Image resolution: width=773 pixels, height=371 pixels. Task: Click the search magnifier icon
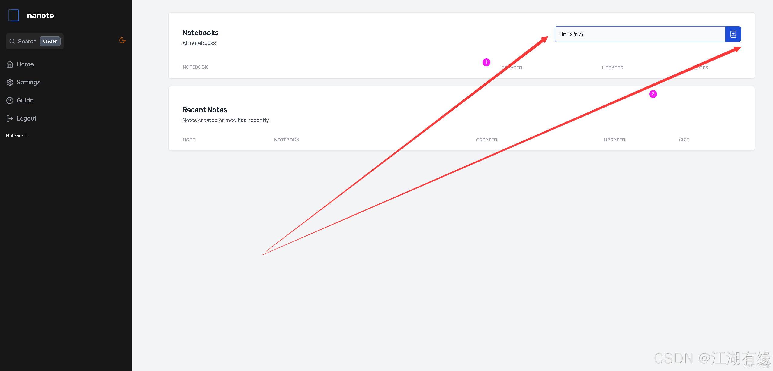(x=12, y=41)
